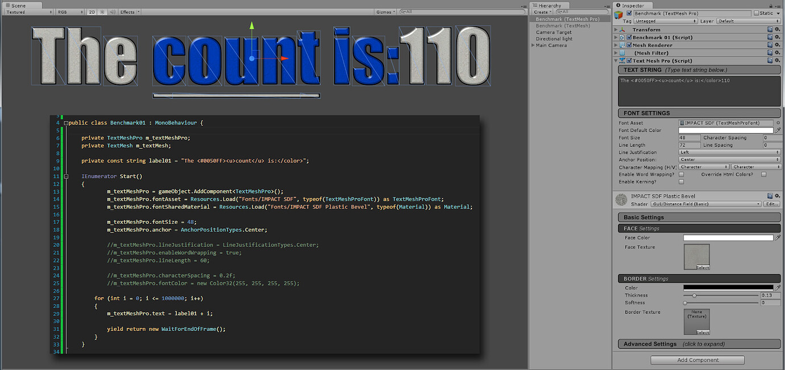Click the Edit button next to Shader

click(772, 203)
